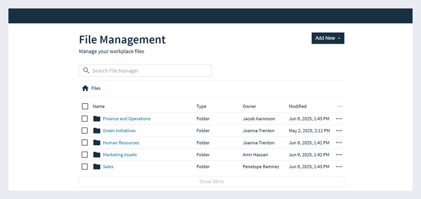Image resolution: width=421 pixels, height=199 pixels.
Task: Open more options for Marketing Assets row
Action: [339, 155]
